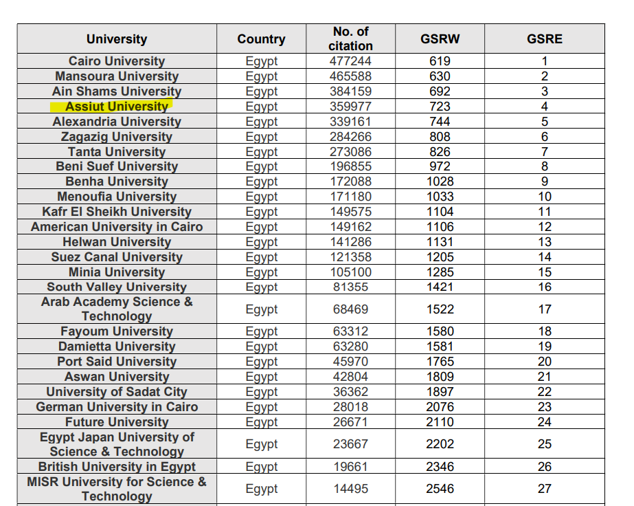Click the GSRW column header
This screenshot has height=506, width=634.
[x=440, y=39]
